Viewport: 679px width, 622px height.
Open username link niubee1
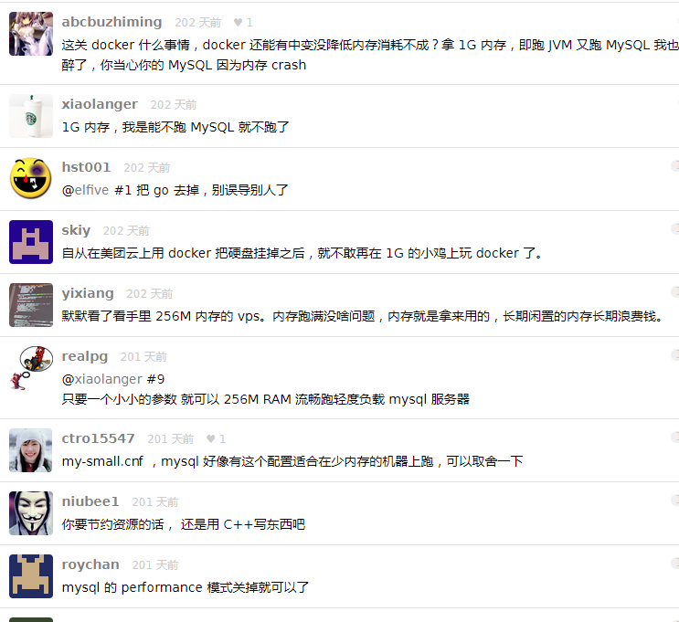pos(90,501)
